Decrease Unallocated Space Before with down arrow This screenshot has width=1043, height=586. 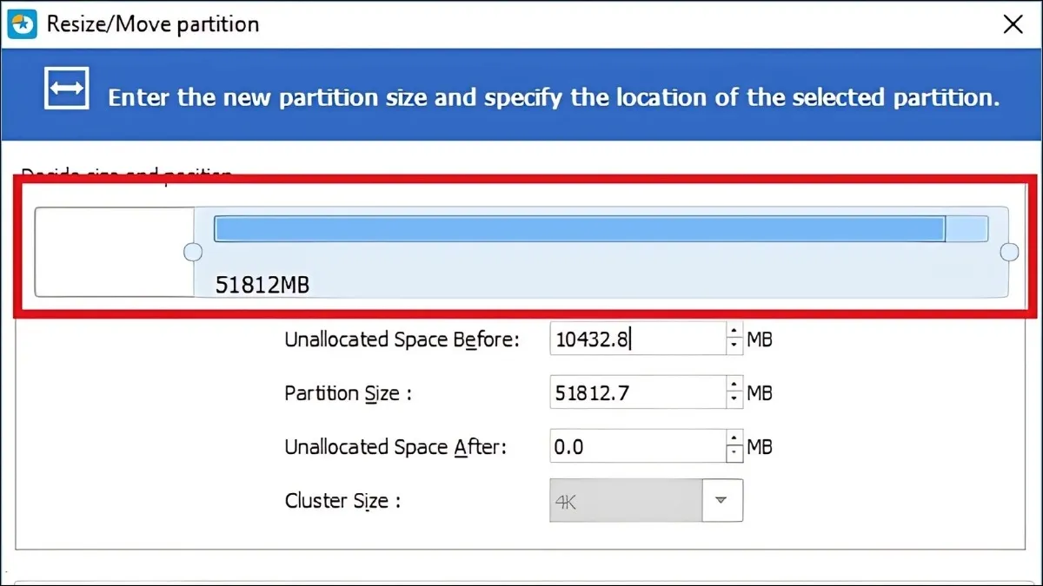(734, 346)
